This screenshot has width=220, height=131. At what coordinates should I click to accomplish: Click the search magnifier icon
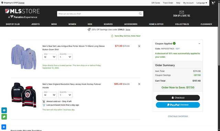[140, 14]
